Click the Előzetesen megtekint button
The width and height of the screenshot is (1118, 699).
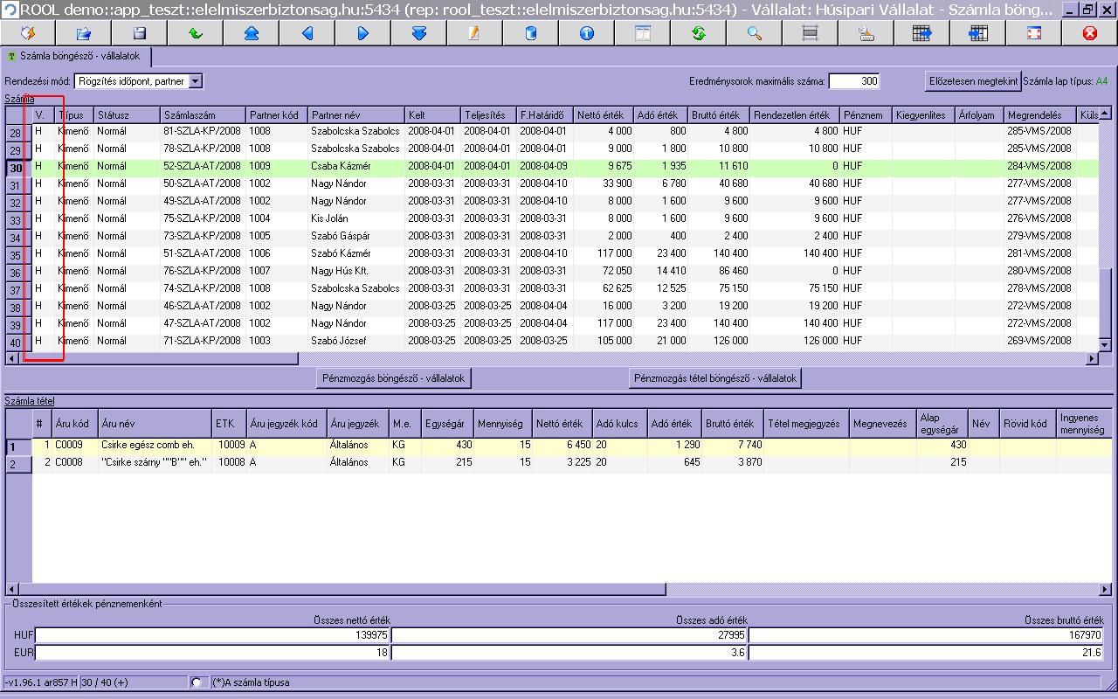click(972, 81)
